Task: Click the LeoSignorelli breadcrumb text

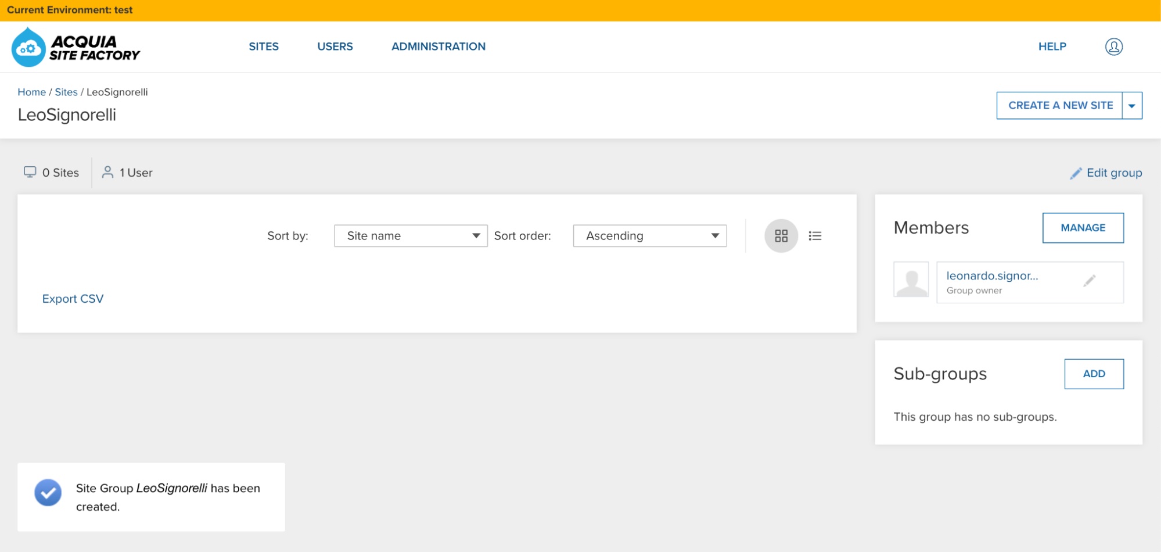Action: 117,92
